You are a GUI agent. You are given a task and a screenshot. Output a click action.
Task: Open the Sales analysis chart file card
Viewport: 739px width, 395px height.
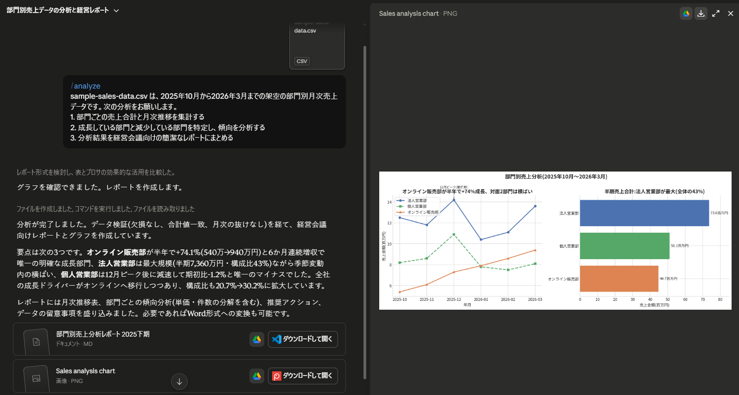pos(179,376)
